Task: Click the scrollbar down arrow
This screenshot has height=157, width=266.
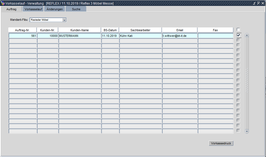Action: (x=247, y=131)
